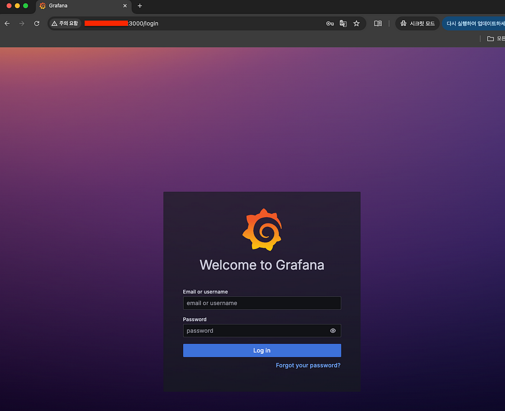Click the incognito mode 시크릿 모드 button
Image resolution: width=505 pixels, height=411 pixels.
coord(417,24)
